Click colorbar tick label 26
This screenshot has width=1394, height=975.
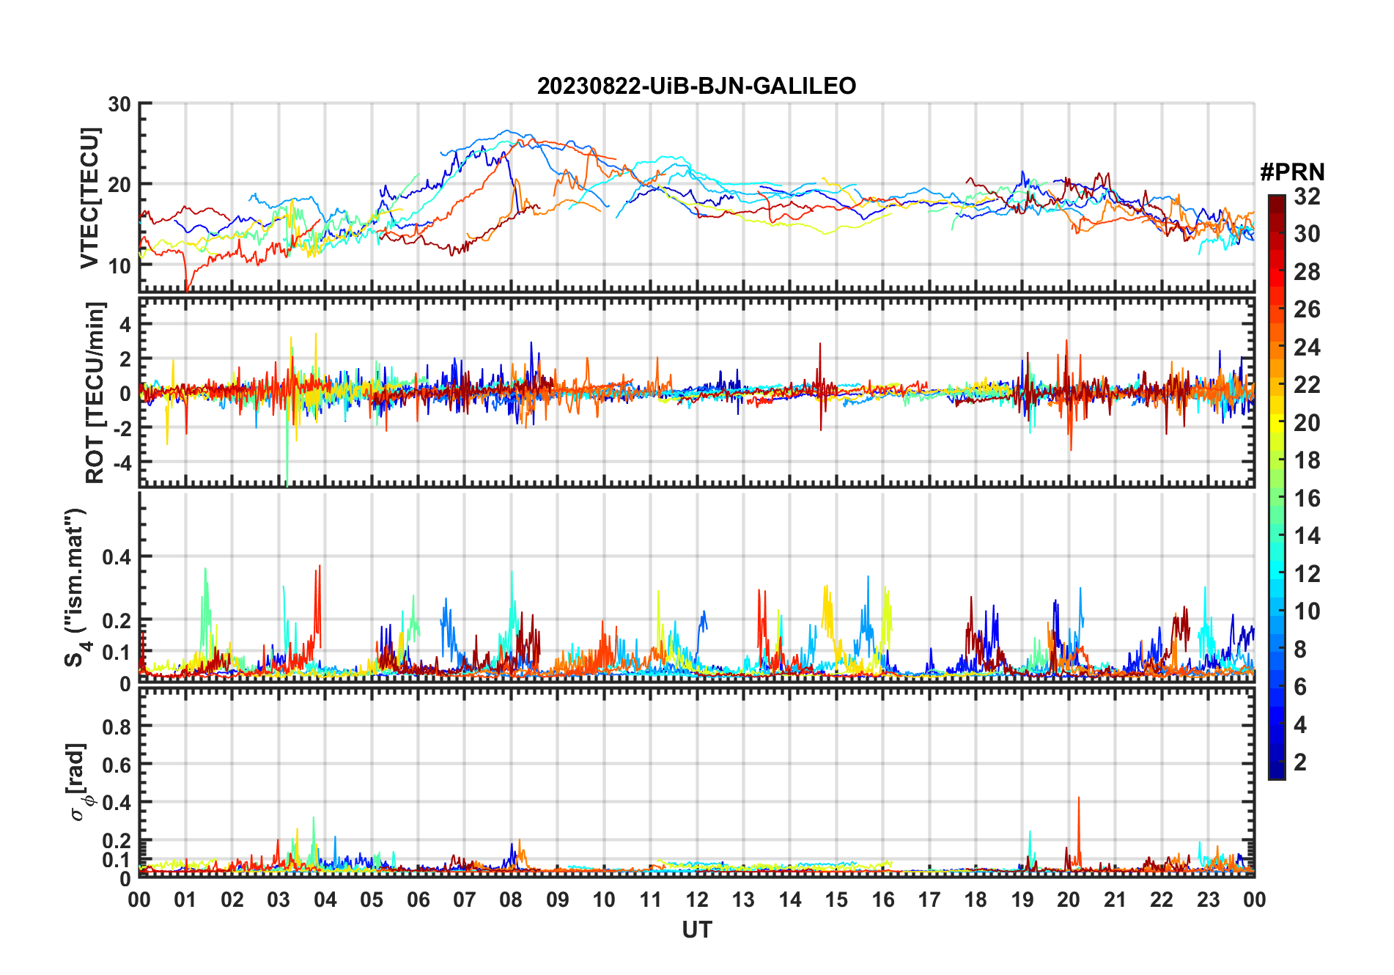1307,309
